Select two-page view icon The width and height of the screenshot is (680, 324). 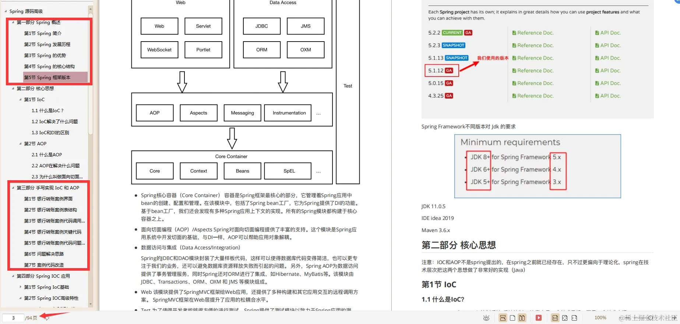pyautogui.click(x=522, y=318)
